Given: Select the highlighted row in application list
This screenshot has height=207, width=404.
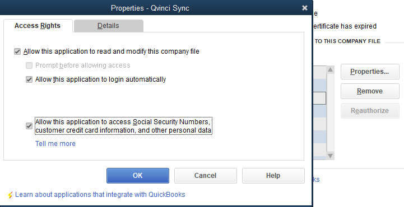Looking at the screenshot, I should click(x=319, y=98).
